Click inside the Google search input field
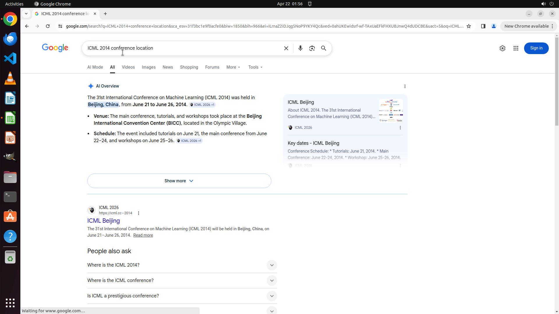The height and width of the screenshot is (314, 559). tap(183, 48)
